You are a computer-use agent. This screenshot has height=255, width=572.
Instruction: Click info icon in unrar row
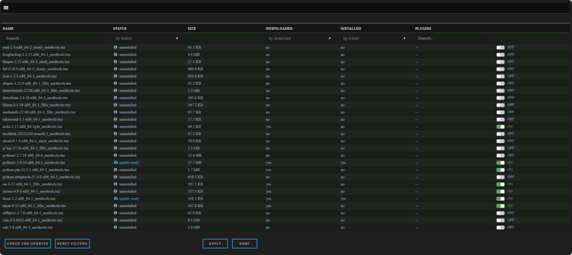click(116, 206)
